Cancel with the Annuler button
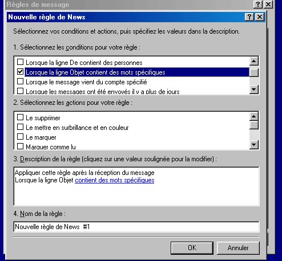Image resolution: width=282 pixels, height=261 pixels. tap(238, 248)
